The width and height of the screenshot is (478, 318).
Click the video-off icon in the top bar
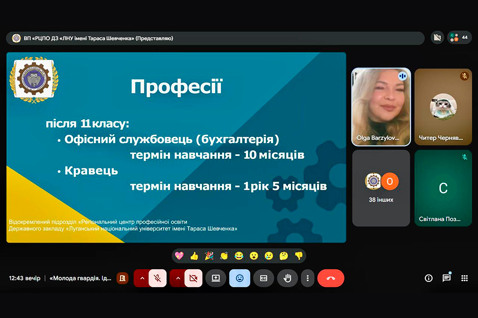[x=438, y=38]
